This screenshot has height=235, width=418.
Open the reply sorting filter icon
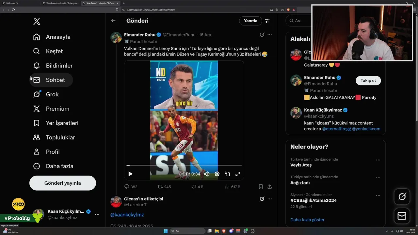(x=267, y=21)
